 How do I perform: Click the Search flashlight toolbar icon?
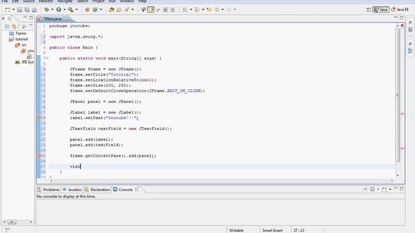point(127,10)
